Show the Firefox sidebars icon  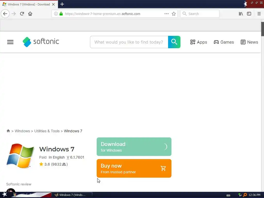coord(249,14)
